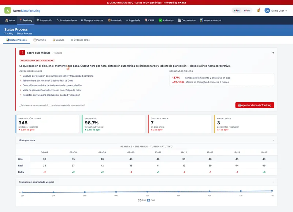Click the Goal value 45 for 13–14
The height and width of the screenshot is (212, 293).
point(237,159)
